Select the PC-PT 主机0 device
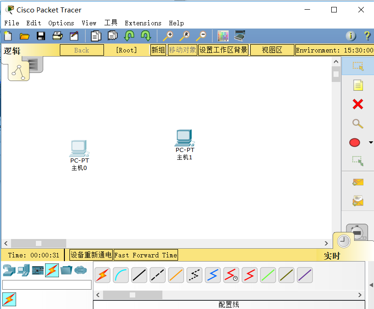Viewport: 374px width, 309px height. click(79, 155)
